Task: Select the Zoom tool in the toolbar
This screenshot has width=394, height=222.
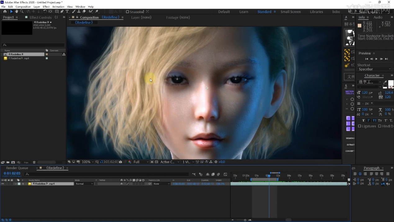Action: [22, 12]
